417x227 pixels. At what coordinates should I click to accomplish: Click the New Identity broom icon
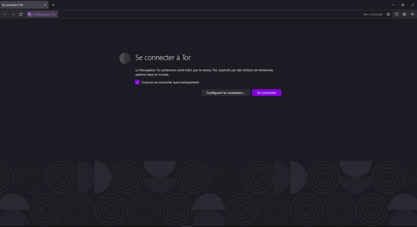coord(404,14)
